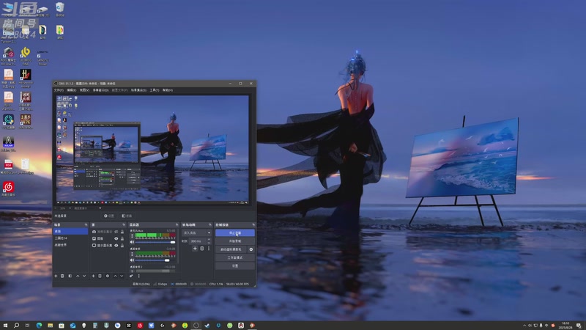Mute the Mic/Aux audio channel
586x330 pixels.
132,243
